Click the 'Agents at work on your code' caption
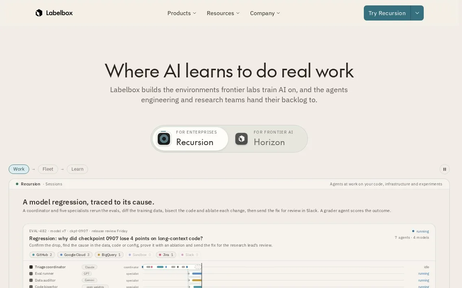 (x=386, y=184)
